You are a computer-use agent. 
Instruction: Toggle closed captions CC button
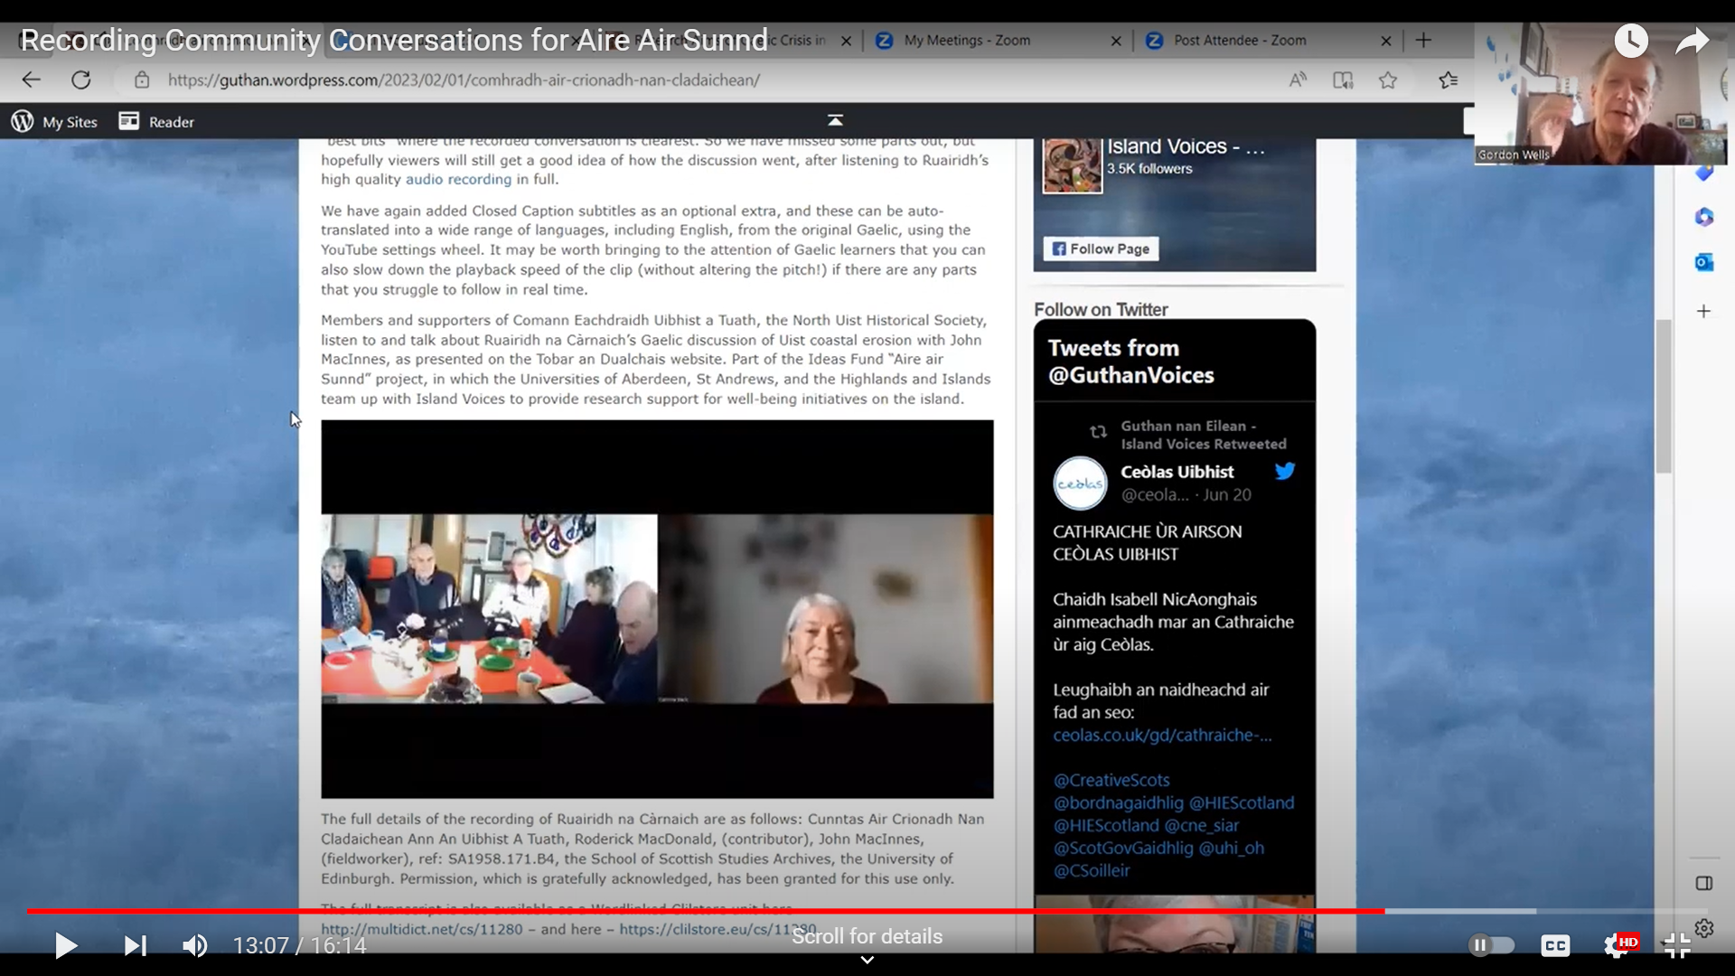click(1554, 945)
